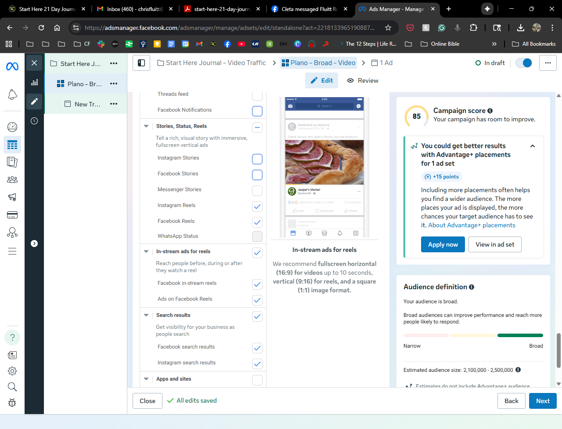The image size is (562, 429).
Task: Open About Advantage+ placements link
Action: point(472,225)
